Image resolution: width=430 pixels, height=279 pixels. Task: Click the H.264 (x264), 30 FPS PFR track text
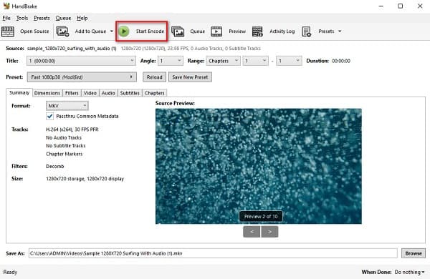pos(72,129)
